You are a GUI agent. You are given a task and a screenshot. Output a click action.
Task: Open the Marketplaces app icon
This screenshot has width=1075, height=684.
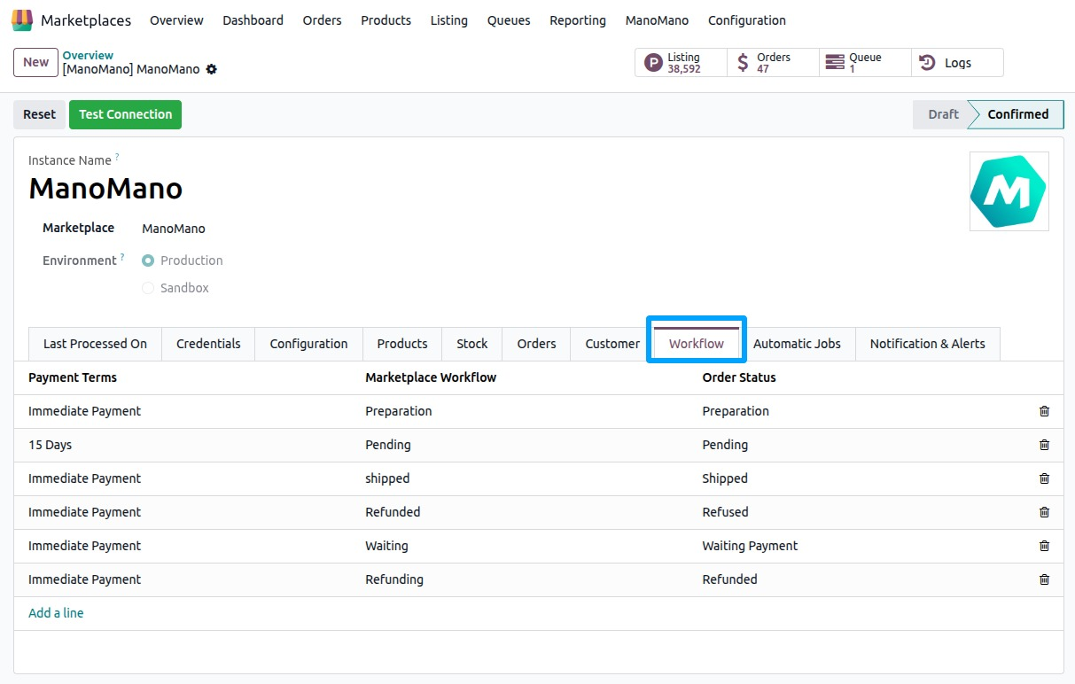tap(22, 19)
